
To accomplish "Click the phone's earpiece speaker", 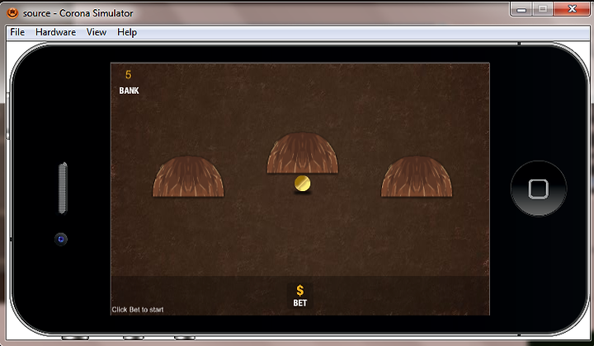I will 63,189.
